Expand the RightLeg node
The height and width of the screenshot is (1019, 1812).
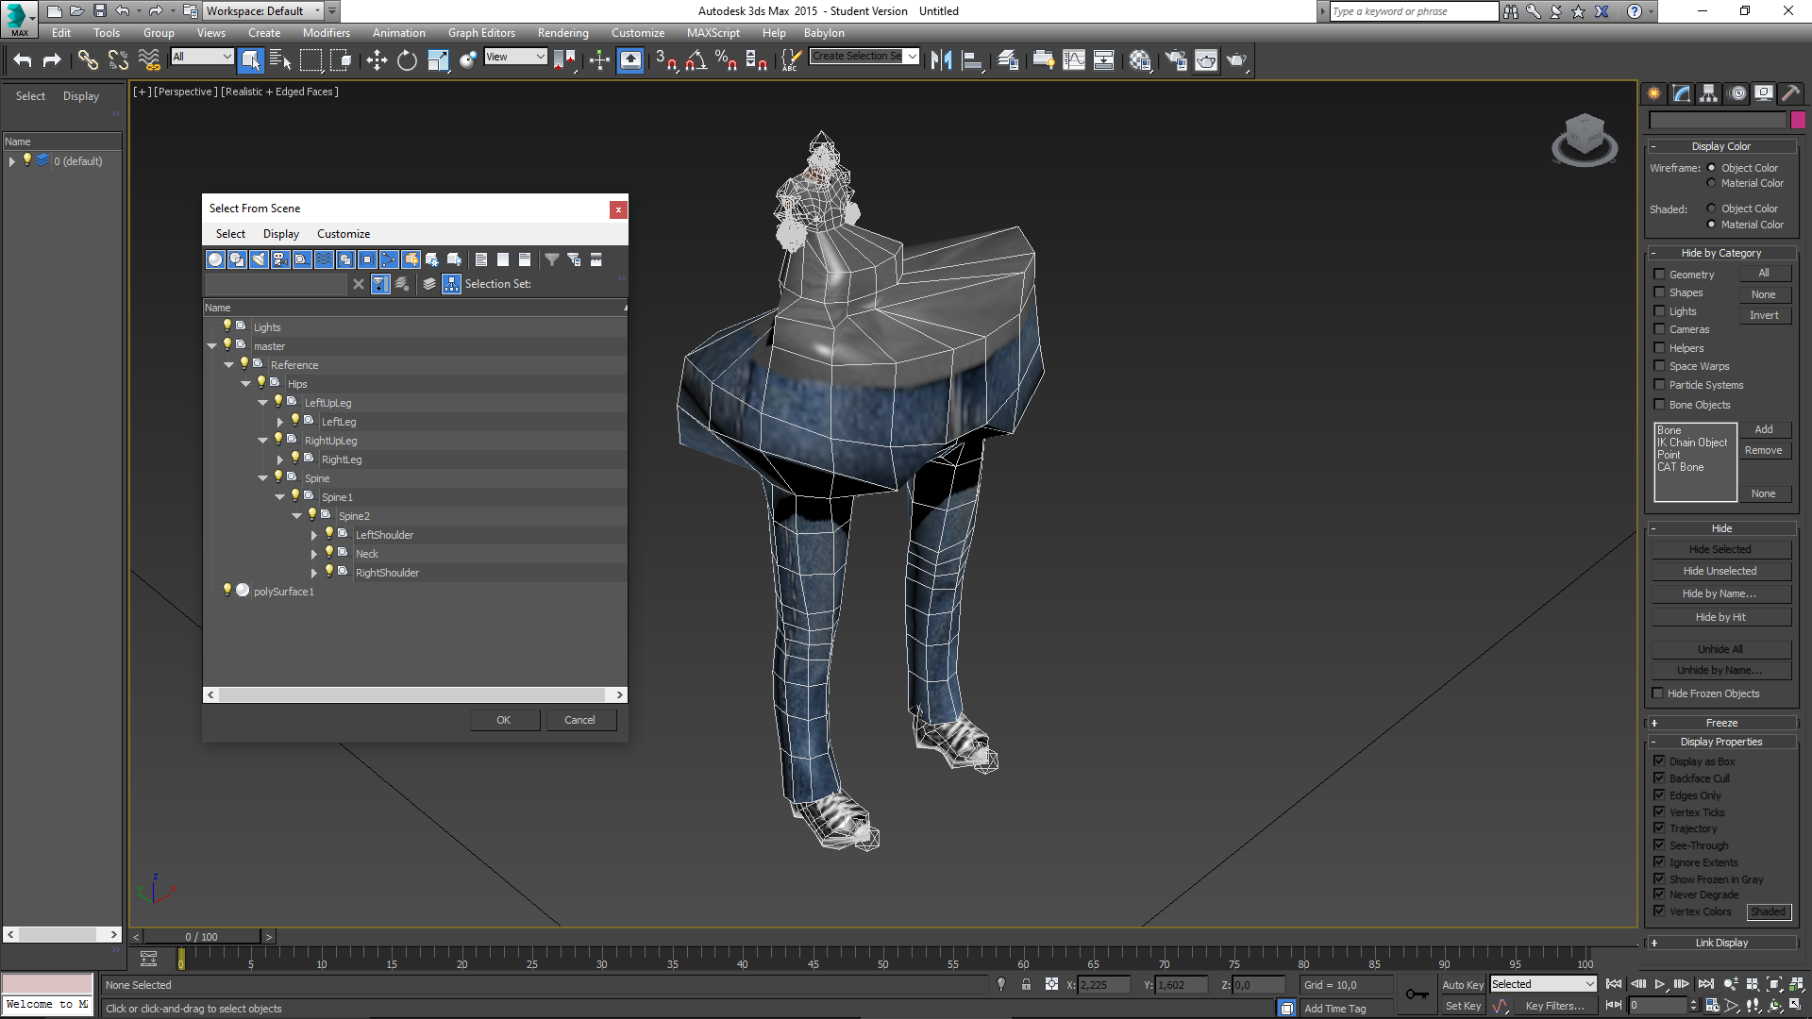coord(280,459)
